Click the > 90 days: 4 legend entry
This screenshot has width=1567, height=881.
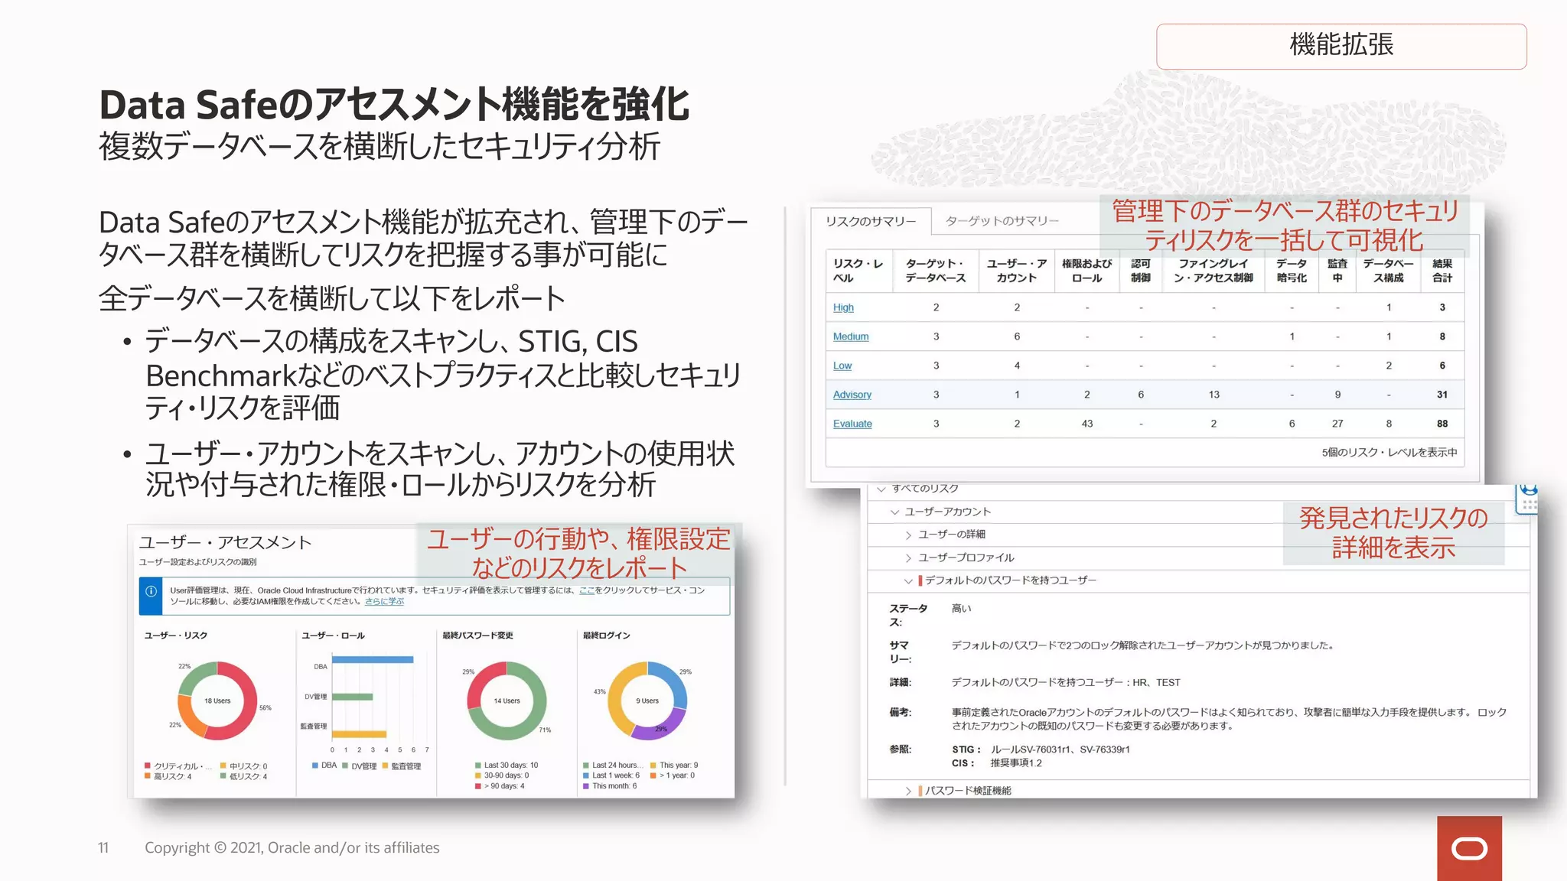[x=500, y=786]
